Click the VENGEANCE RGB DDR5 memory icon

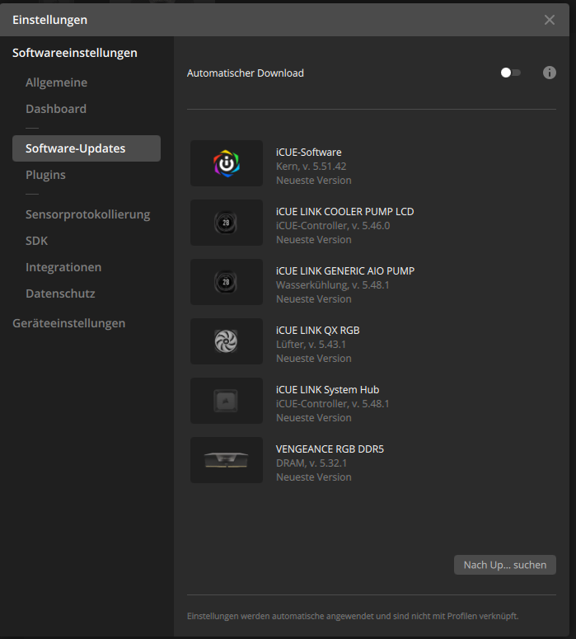[x=227, y=460]
